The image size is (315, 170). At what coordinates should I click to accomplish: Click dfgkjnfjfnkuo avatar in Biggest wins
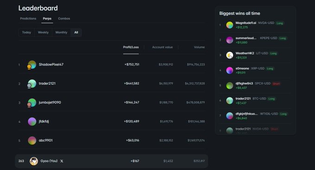[x=230, y=116]
